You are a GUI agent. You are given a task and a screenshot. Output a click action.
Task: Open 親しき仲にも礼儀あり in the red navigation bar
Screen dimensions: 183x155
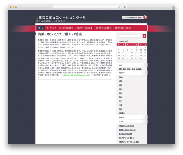pyautogui.click(x=103, y=28)
